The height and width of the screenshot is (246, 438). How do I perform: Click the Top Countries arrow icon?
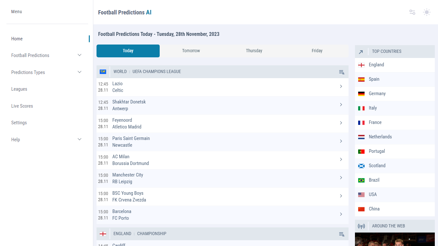(x=361, y=52)
